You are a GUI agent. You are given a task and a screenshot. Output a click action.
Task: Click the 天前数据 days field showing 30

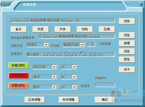pyautogui.click(x=91, y=45)
